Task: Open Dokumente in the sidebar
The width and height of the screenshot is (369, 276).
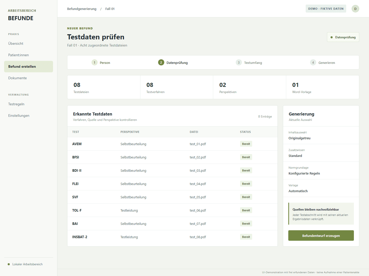Action: tap(28, 78)
